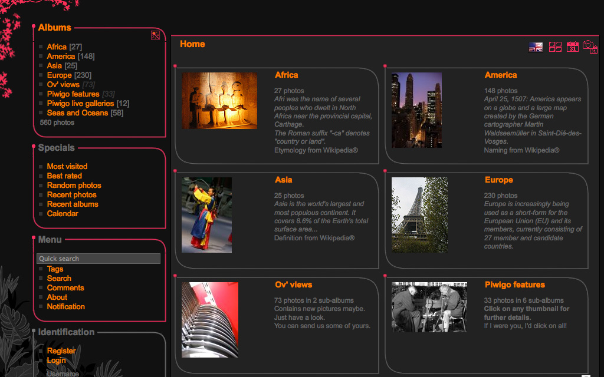Click the camera with calendar icon
The height and width of the screenshot is (377, 604).
click(x=589, y=47)
